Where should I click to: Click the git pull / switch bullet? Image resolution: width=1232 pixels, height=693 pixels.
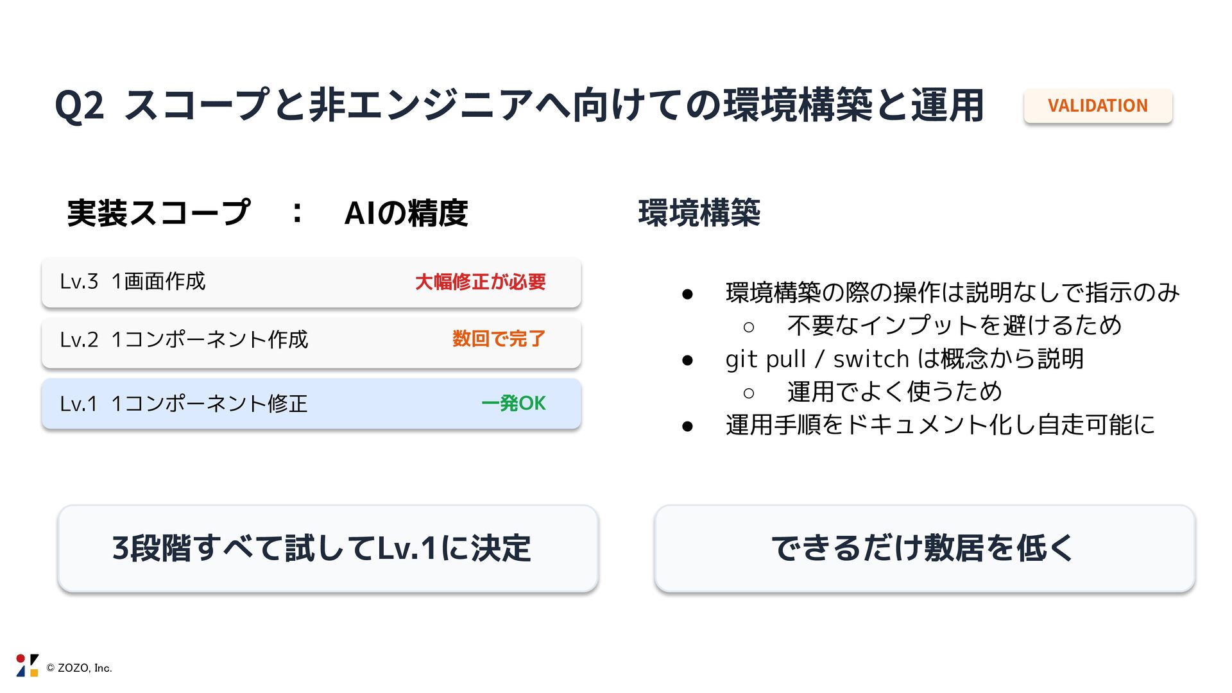(904, 359)
